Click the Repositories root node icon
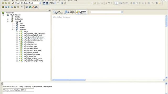This screenshot has height=94, width=168. tap(3, 13)
